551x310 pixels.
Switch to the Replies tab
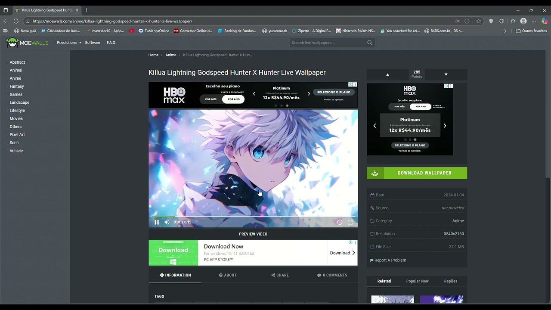point(451,281)
